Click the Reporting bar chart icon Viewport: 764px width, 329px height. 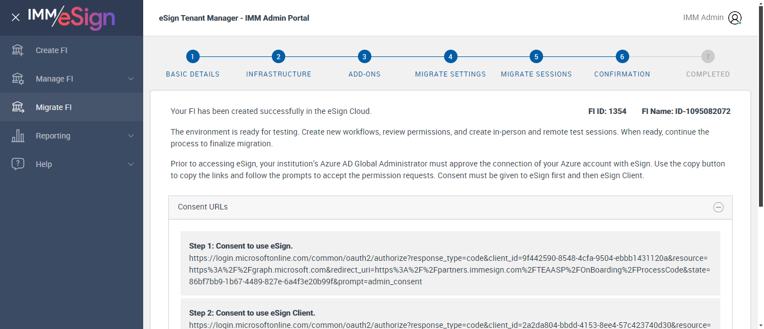coord(18,136)
